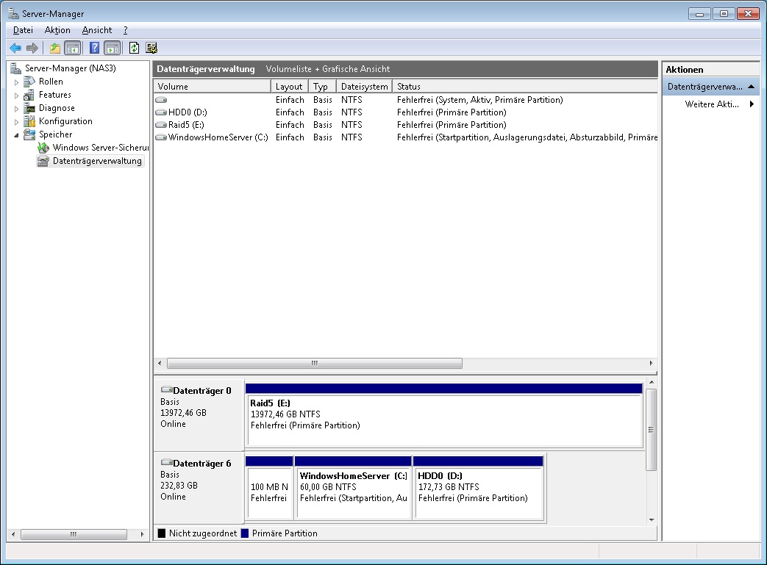The image size is (767, 565).
Task: Click the Speicher tree icon
Action: tap(29, 134)
